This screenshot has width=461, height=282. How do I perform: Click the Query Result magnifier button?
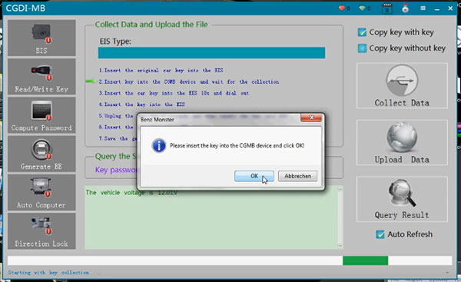coord(402,199)
